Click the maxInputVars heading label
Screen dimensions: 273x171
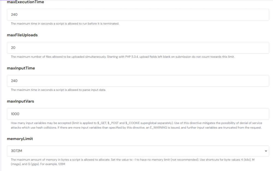[20, 101]
